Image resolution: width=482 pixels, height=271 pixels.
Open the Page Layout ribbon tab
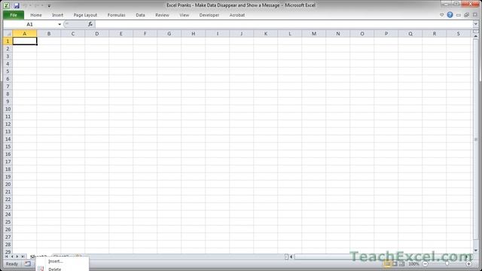point(85,15)
